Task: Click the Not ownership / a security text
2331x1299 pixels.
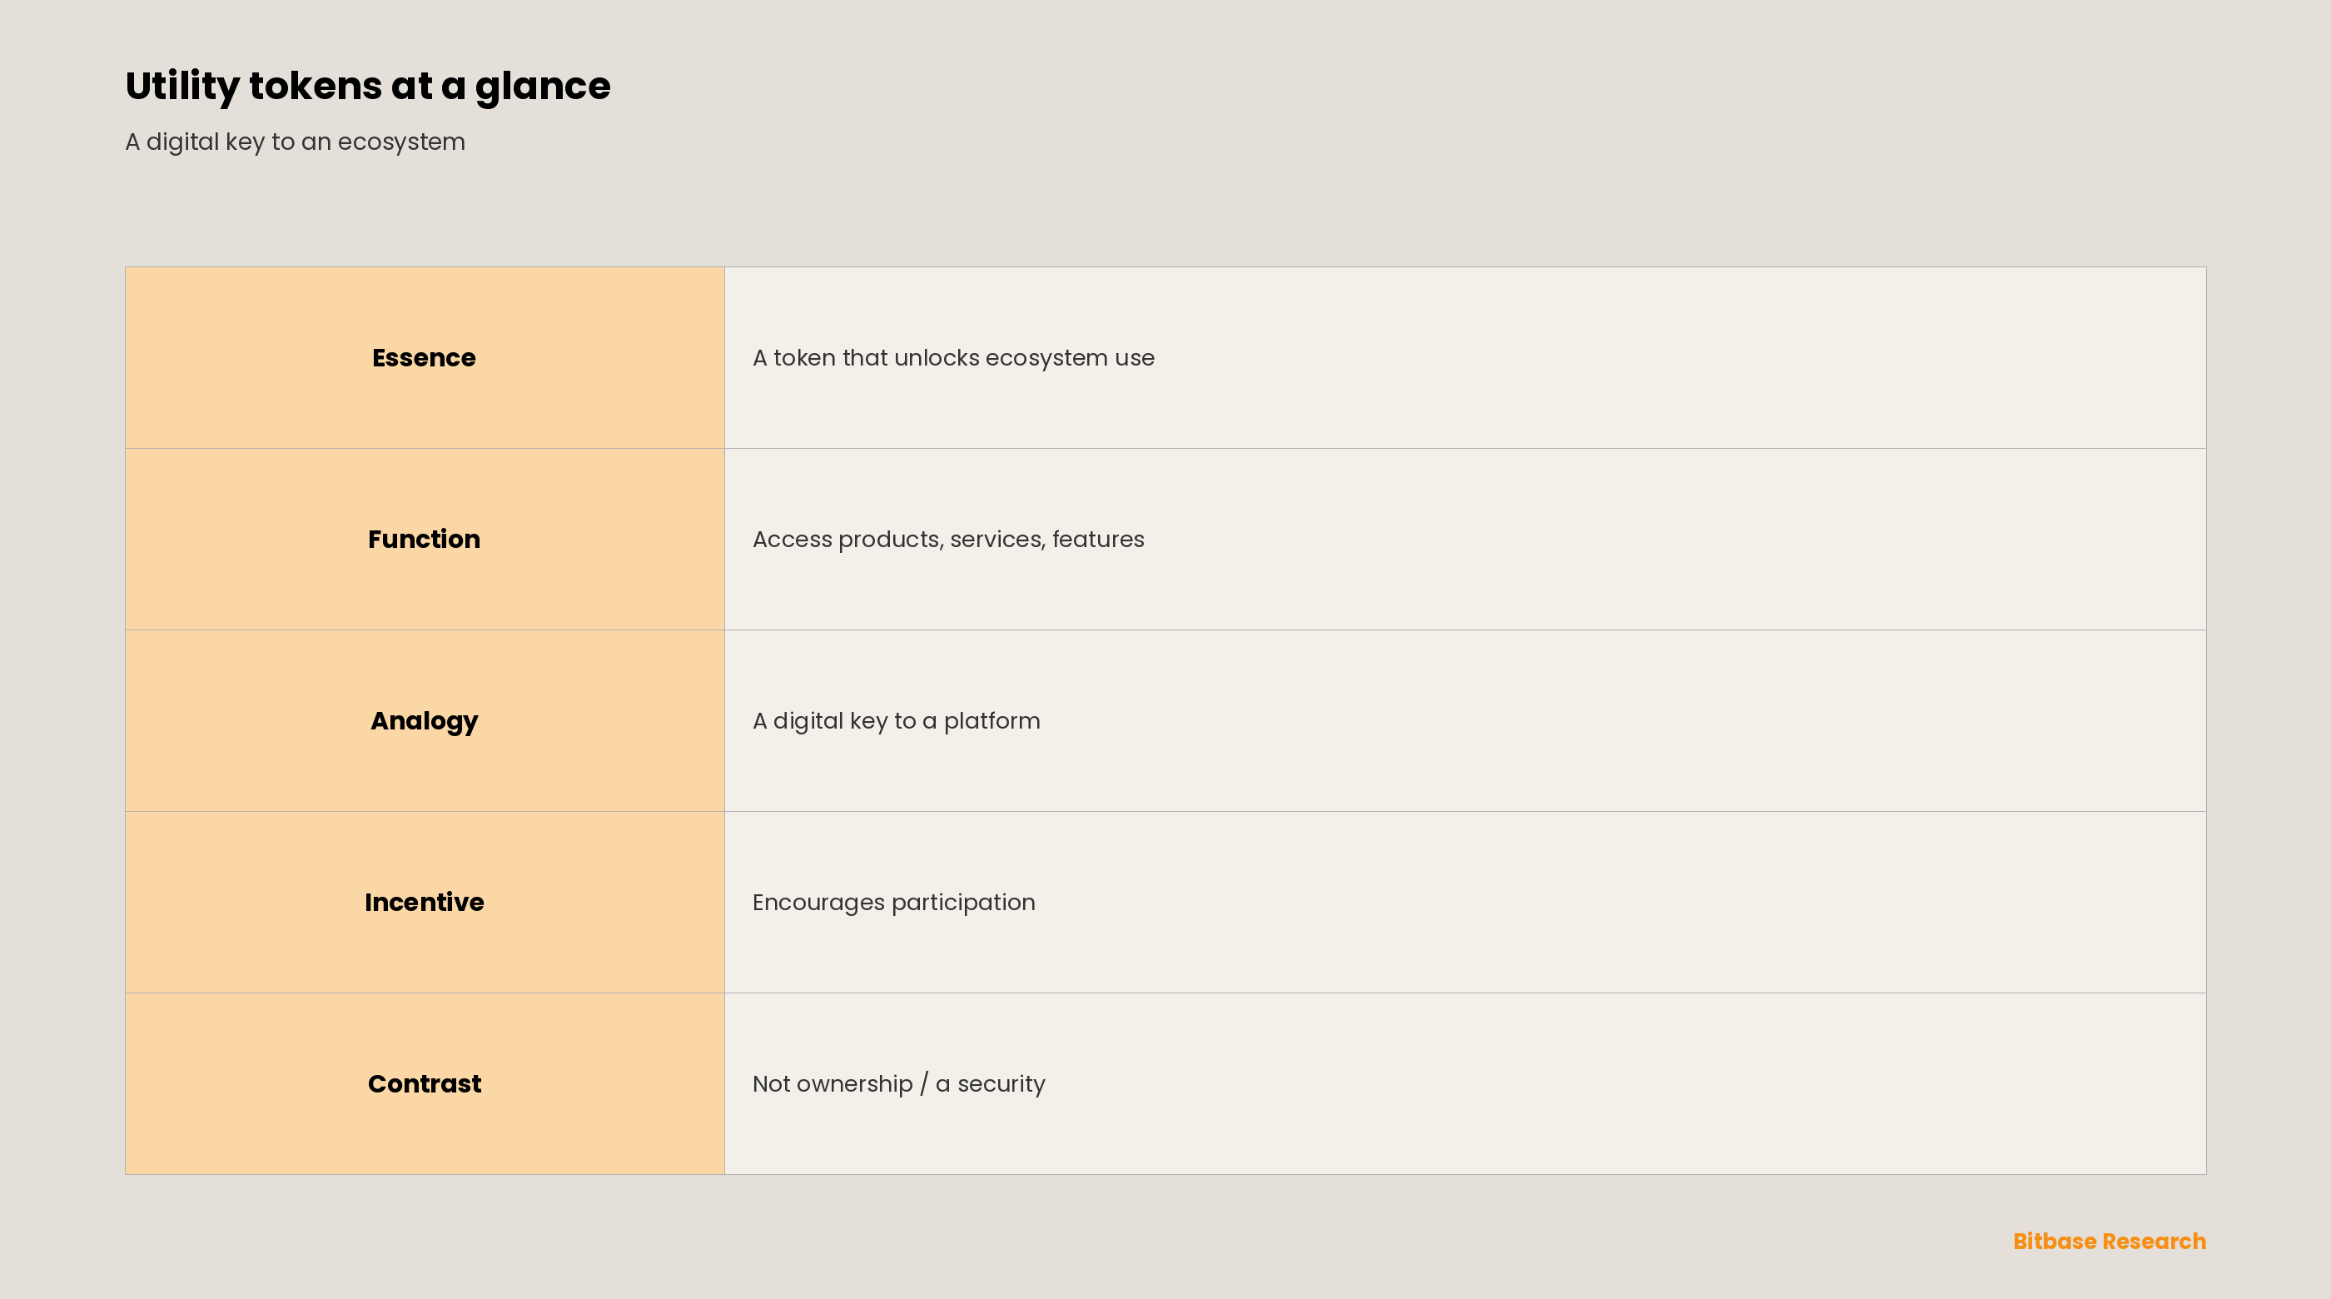Action: tap(898, 1083)
